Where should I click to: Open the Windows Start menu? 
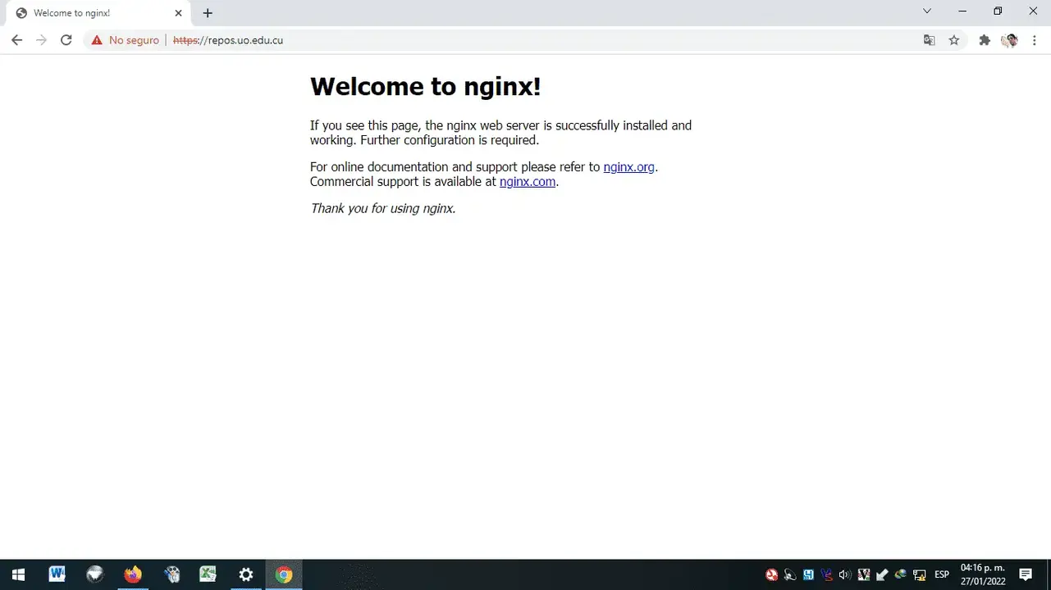pyautogui.click(x=18, y=574)
